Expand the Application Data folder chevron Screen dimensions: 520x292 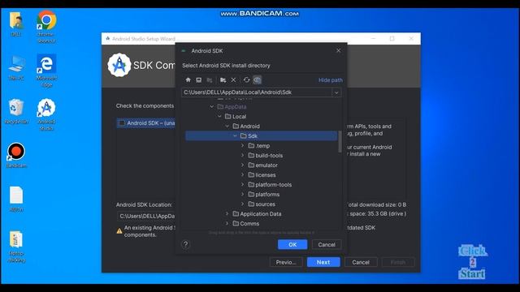point(227,214)
